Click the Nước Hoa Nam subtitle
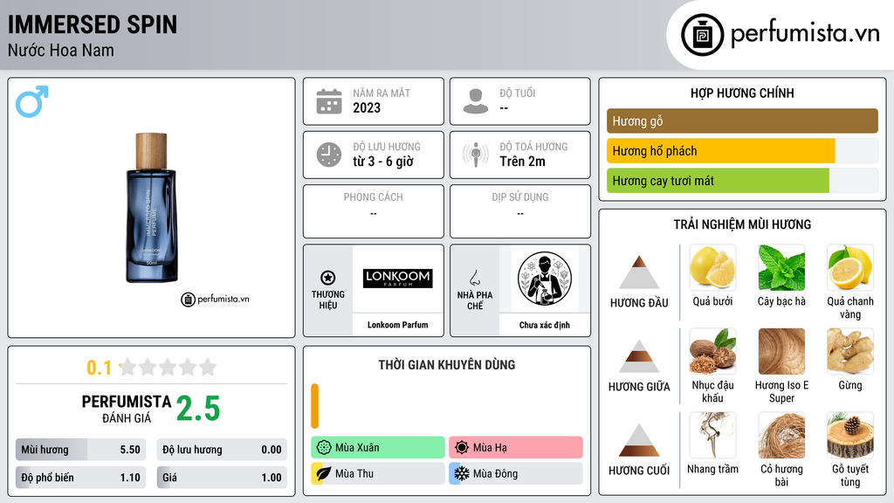 coord(61,50)
